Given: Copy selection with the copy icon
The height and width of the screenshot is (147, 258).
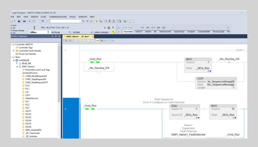Looking at the screenshot, I should pyautogui.click(x=34, y=21).
